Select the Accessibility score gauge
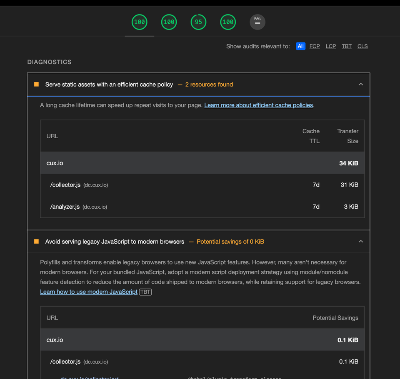400x379 pixels. 169,22
